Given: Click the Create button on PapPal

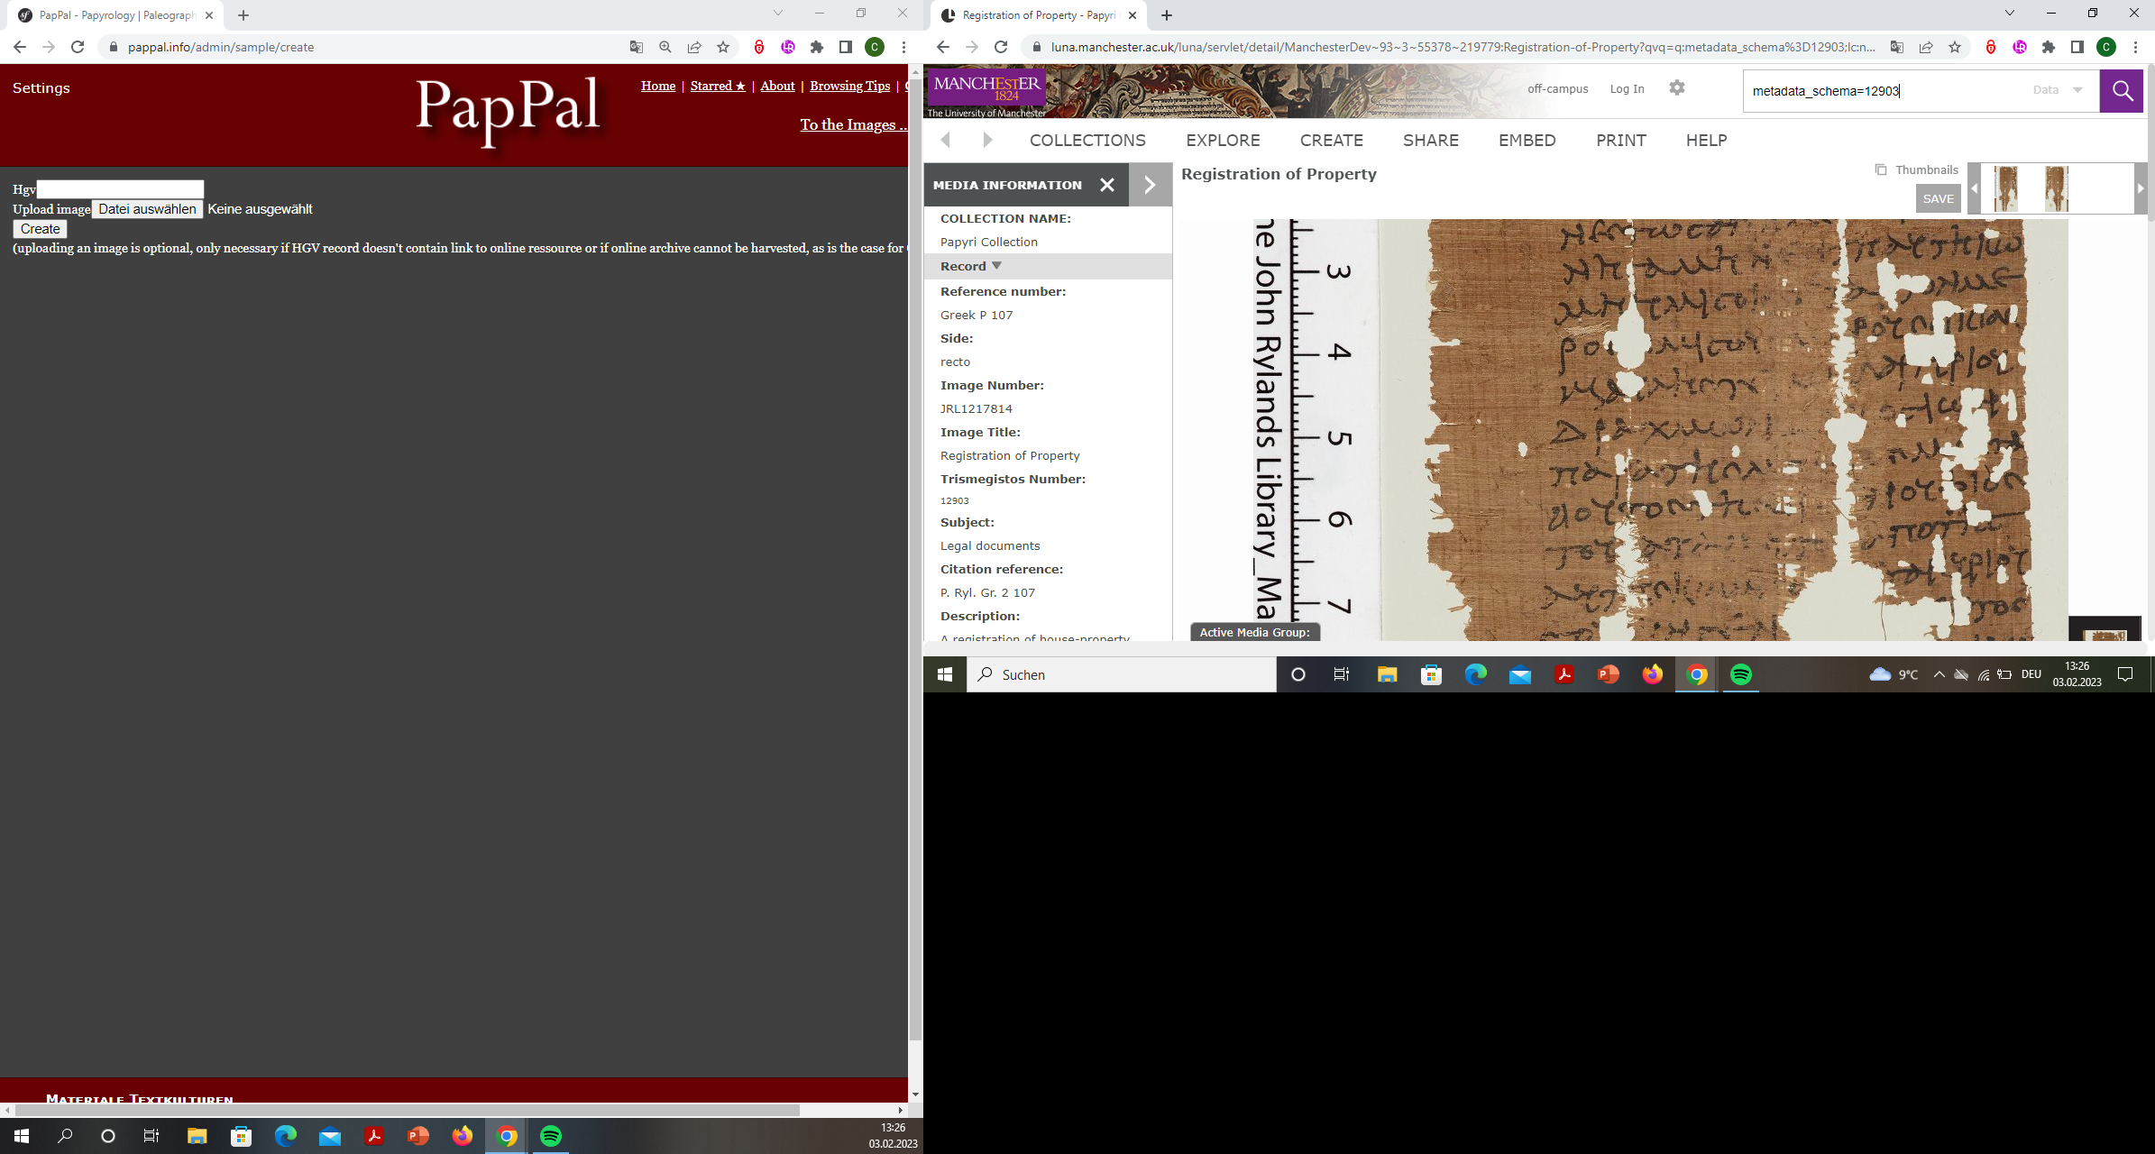Looking at the screenshot, I should (x=41, y=229).
